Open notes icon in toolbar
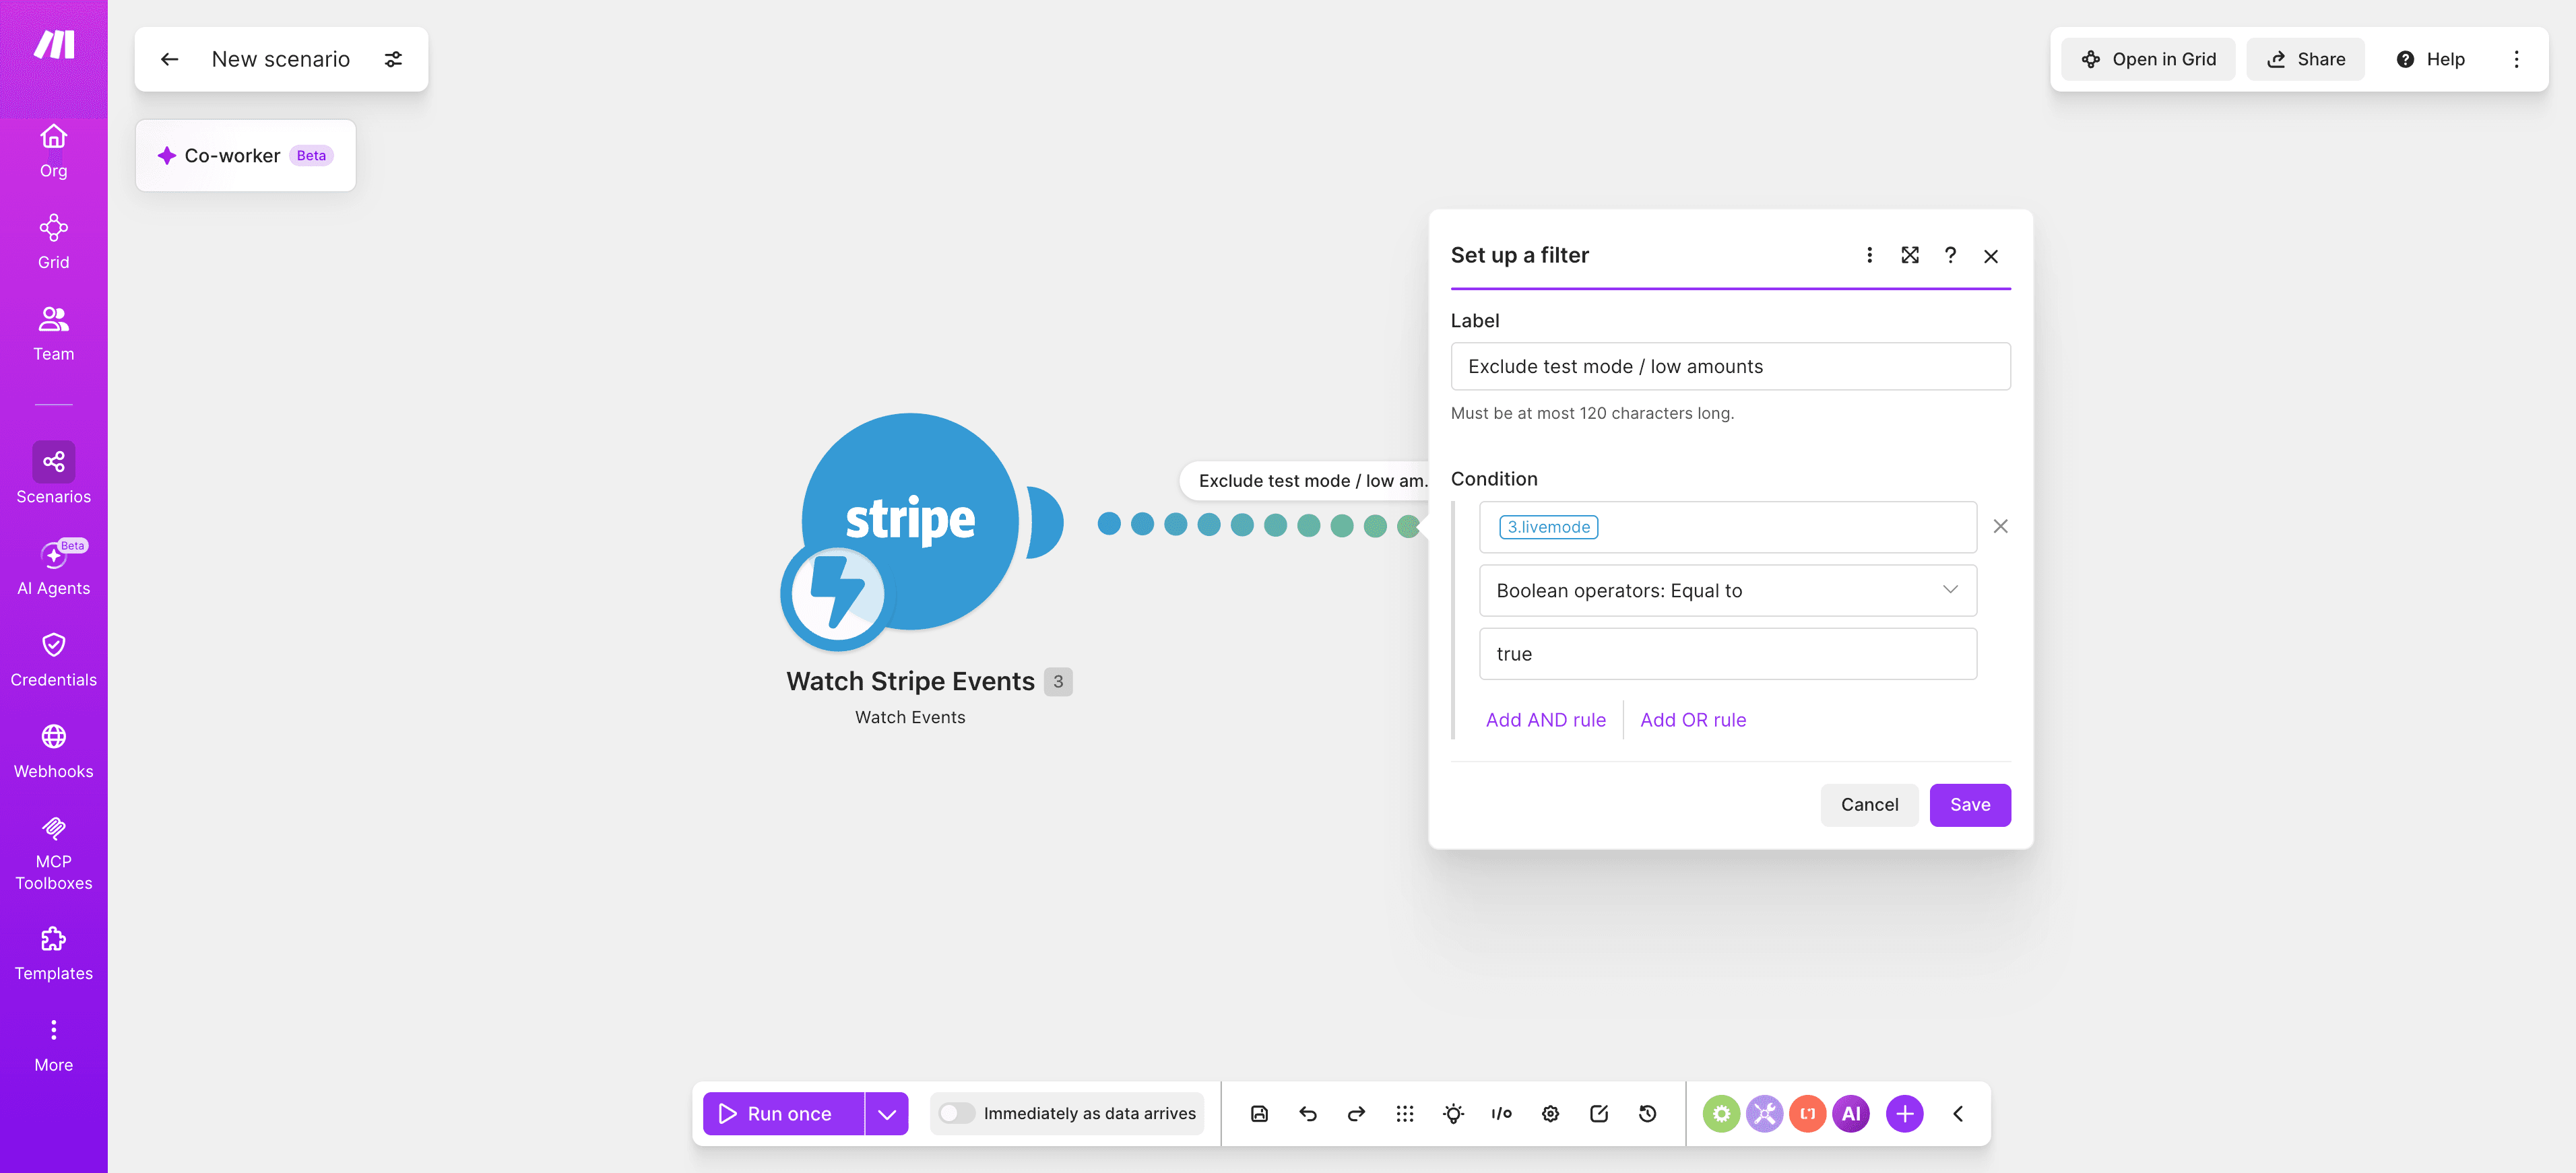The image size is (2576, 1173). pyautogui.click(x=1599, y=1114)
